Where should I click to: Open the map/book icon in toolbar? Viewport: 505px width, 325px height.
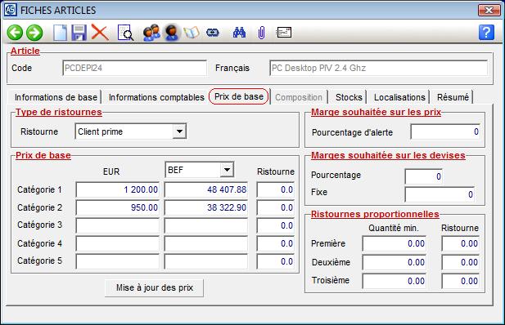pyautogui.click(x=192, y=33)
